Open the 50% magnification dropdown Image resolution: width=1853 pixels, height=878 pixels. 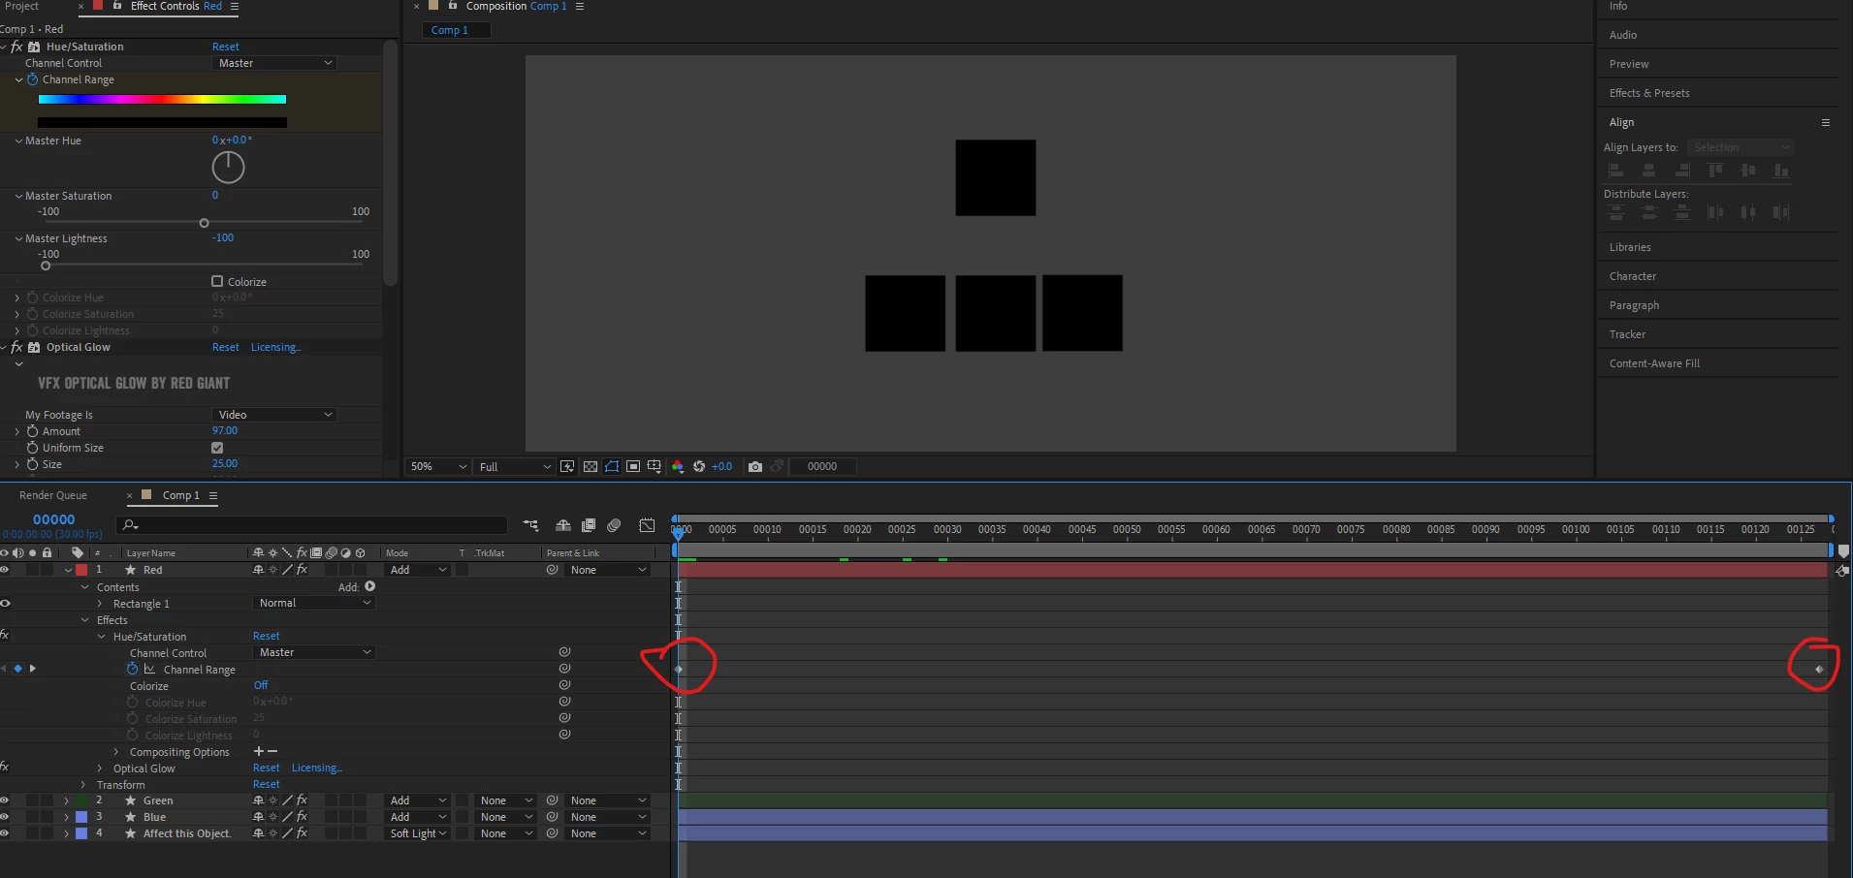[438, 466]
